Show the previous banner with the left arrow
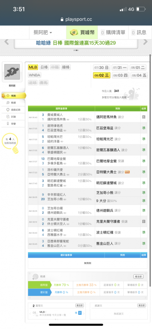This screenshot has height=329, width=152. click(x=7, y=42)
